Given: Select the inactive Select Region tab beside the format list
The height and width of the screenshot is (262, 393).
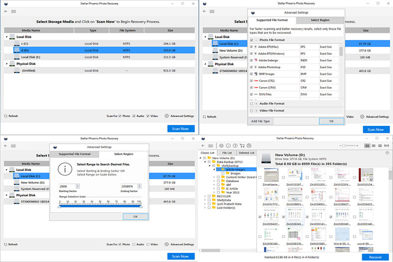Looking at the screenshot, I should point(320,20).
